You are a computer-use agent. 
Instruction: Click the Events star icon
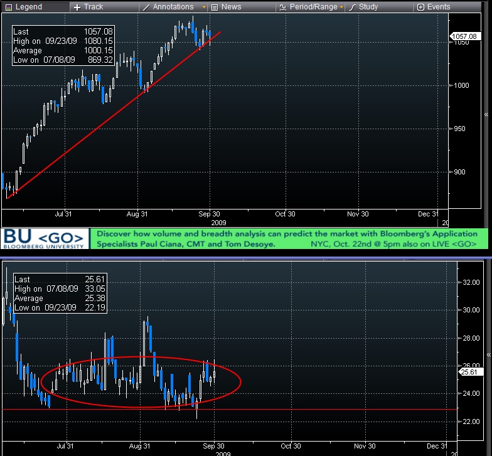tap(420, 7)
